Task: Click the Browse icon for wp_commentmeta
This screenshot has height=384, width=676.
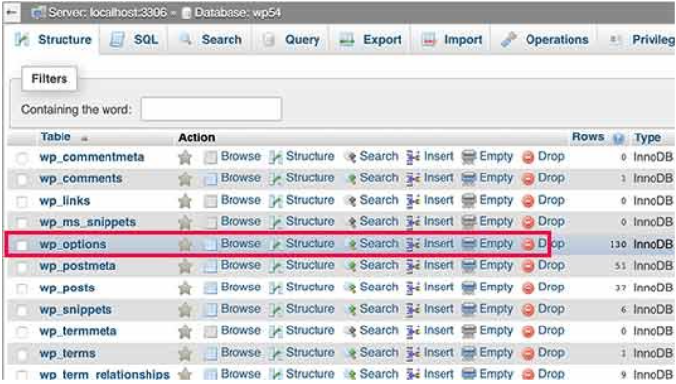Action: click(x=210, y=157)
